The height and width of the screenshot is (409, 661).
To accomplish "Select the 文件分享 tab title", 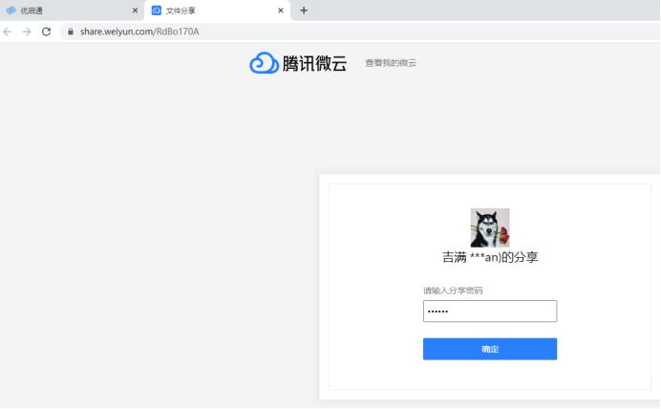I will (181, 11).
